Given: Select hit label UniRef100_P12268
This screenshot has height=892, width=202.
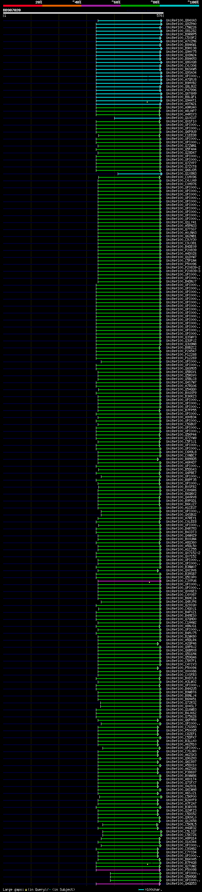Looking at the screenshot, I should 181,354.
